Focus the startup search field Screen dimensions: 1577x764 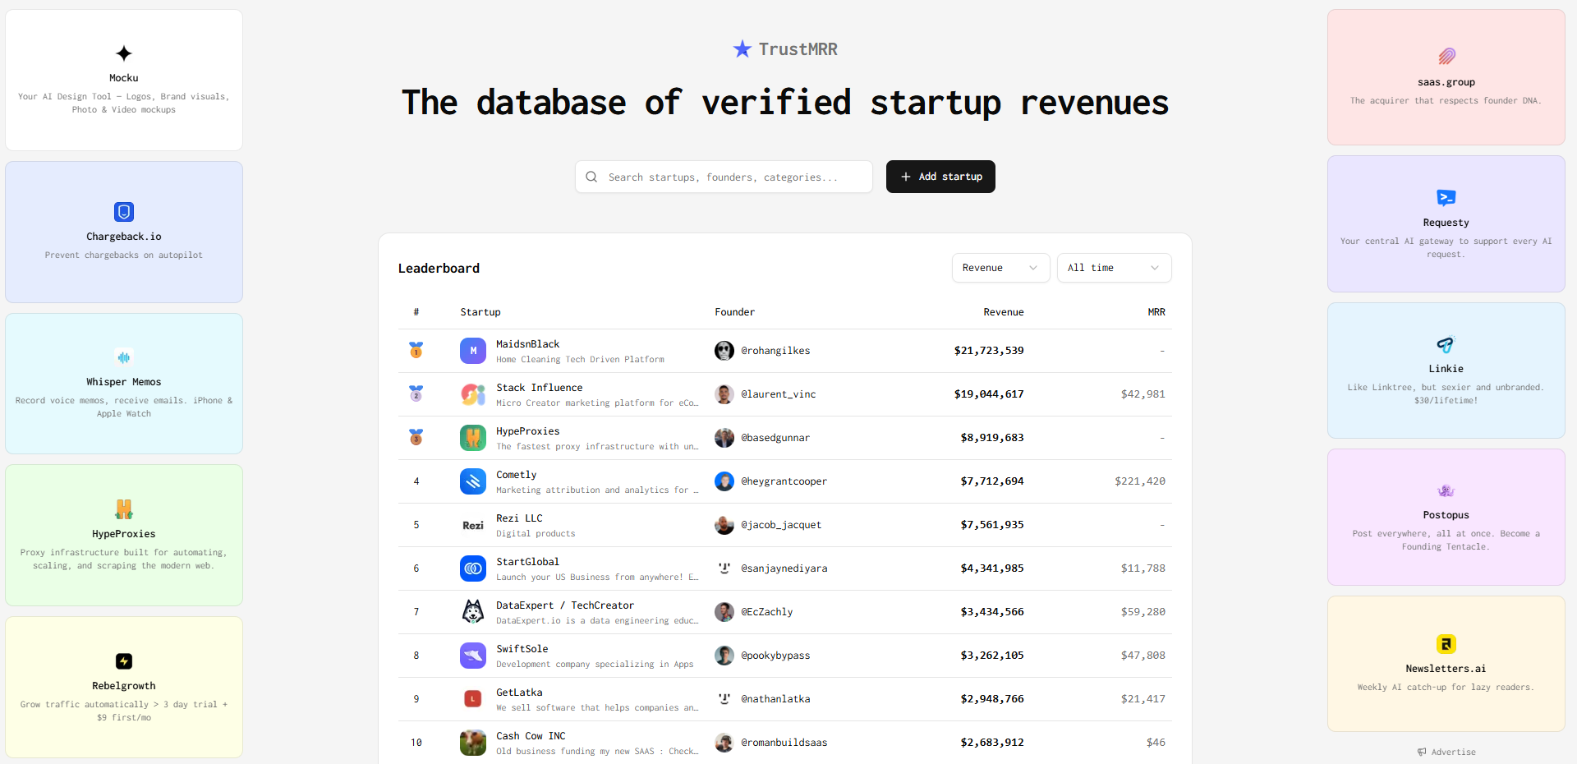(724, 177)
